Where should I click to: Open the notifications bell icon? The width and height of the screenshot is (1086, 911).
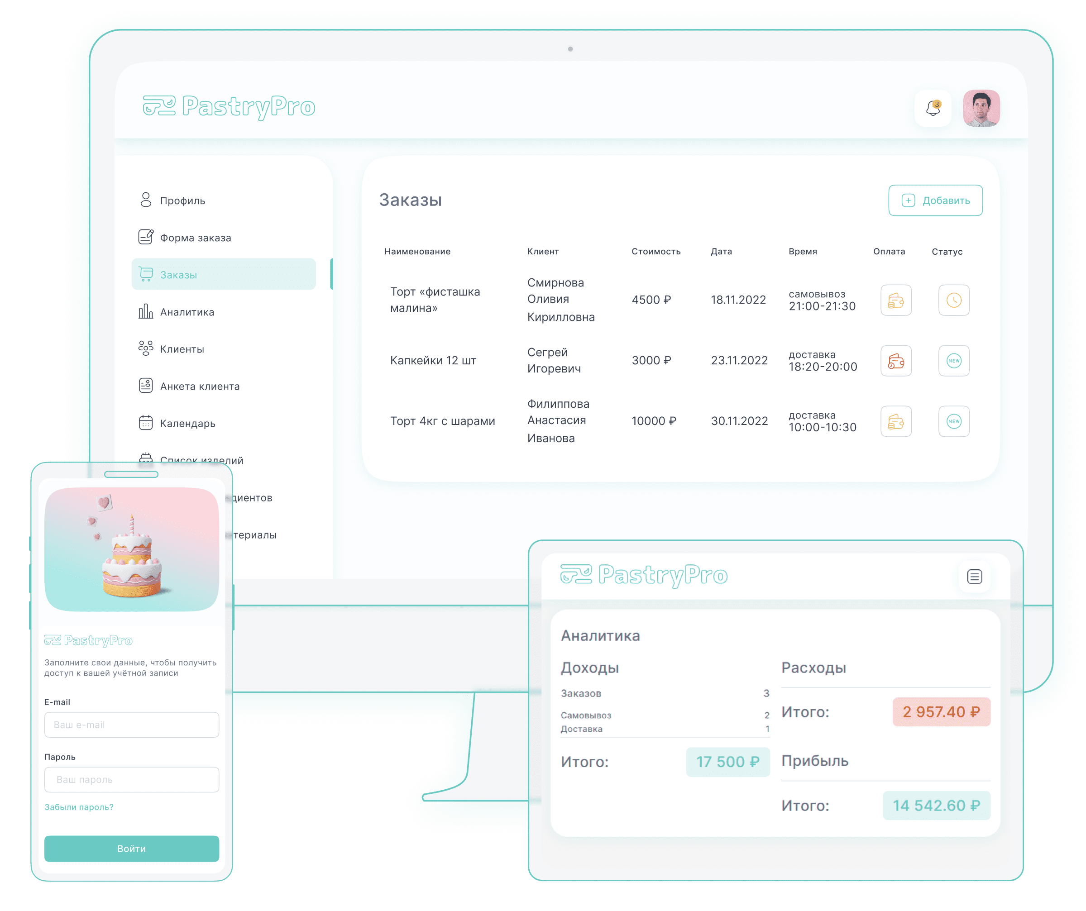(x=933, y=108)
